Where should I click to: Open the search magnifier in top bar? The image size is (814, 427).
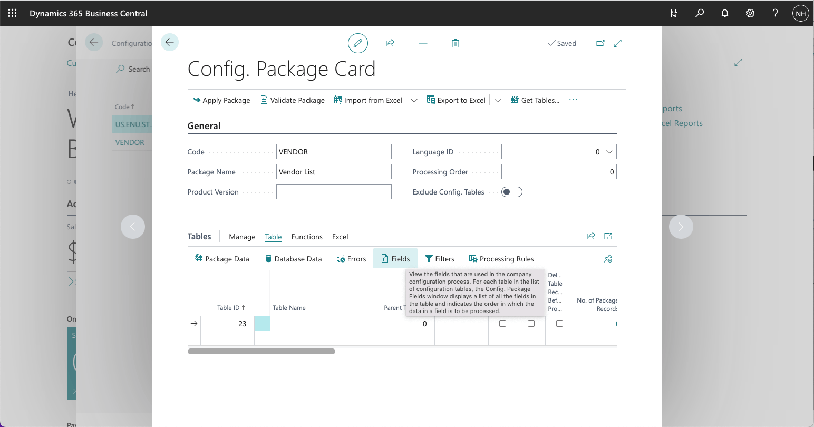(700, 14)
